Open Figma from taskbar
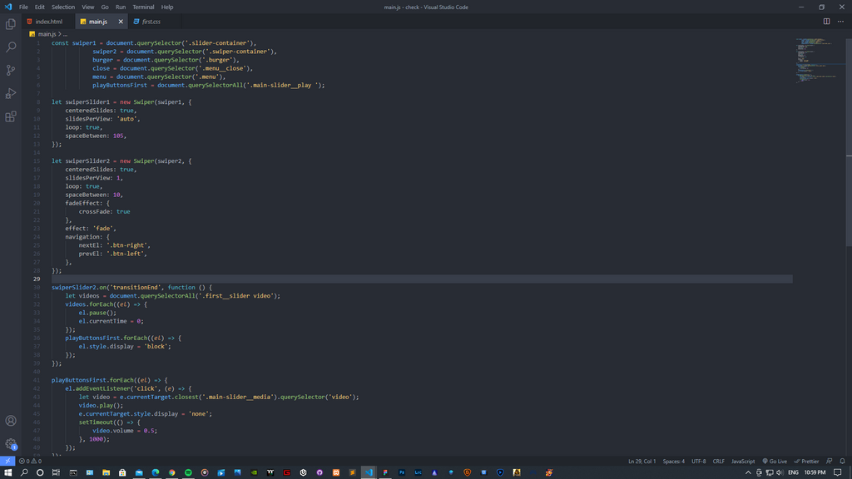 click(385, 472)
